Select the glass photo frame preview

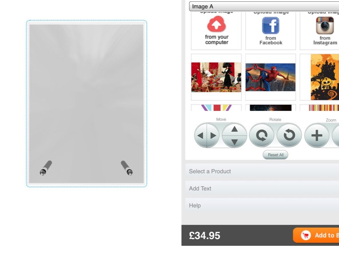[86, 104]
